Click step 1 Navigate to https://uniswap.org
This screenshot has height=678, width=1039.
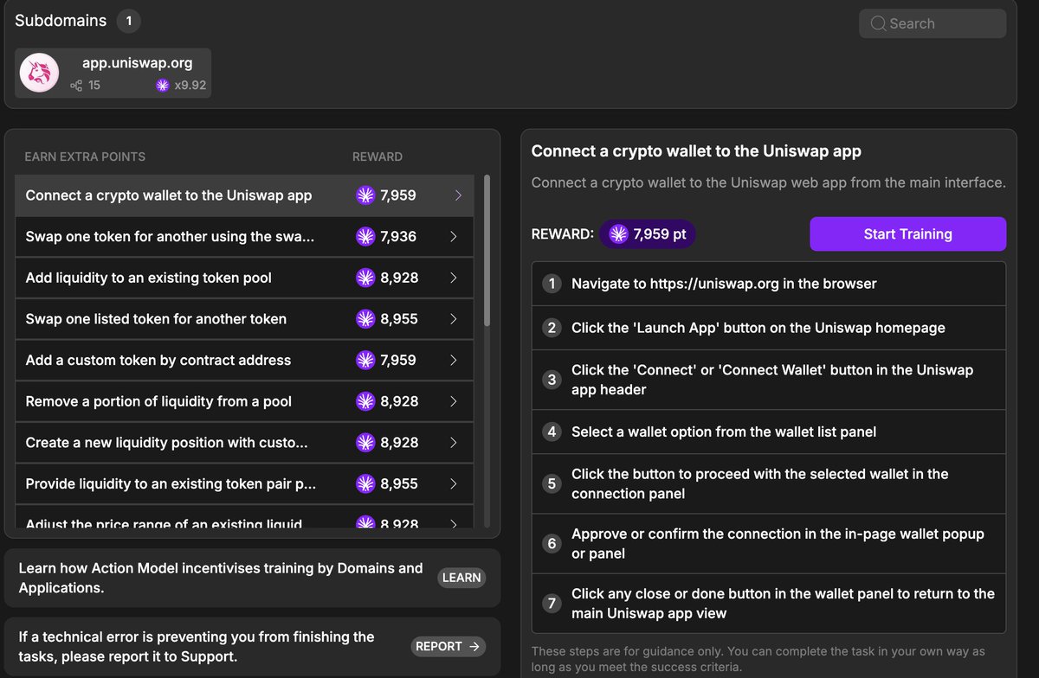pyautogui.click(x=769, y=284)
